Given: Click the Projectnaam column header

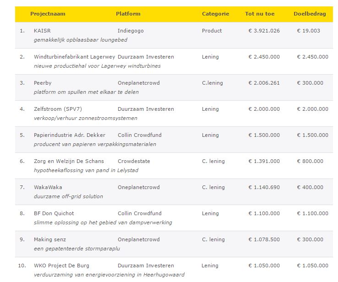Looking at the screenshot, I should [48, 14].
